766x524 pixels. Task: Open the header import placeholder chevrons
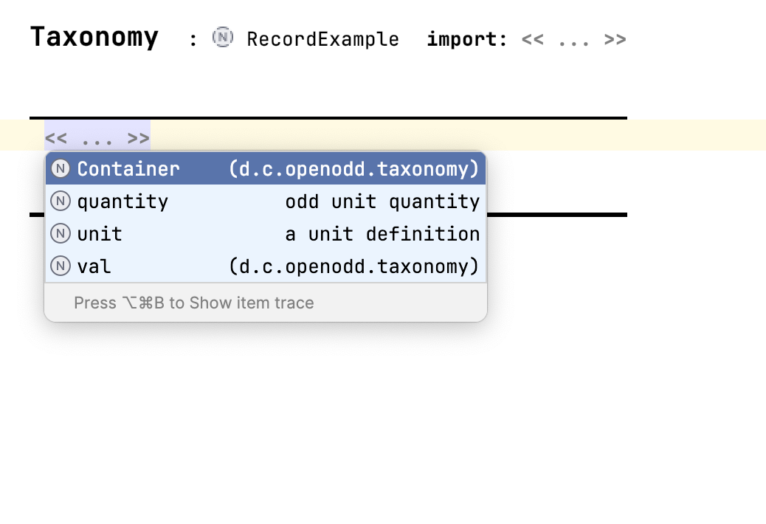574,39
